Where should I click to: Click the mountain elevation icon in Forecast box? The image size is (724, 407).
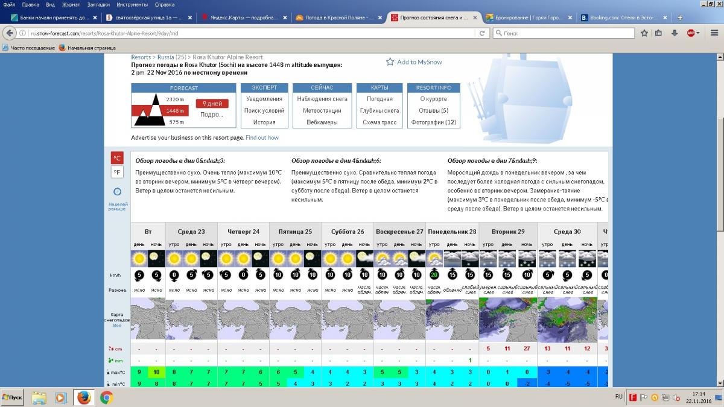coord(150,110)
